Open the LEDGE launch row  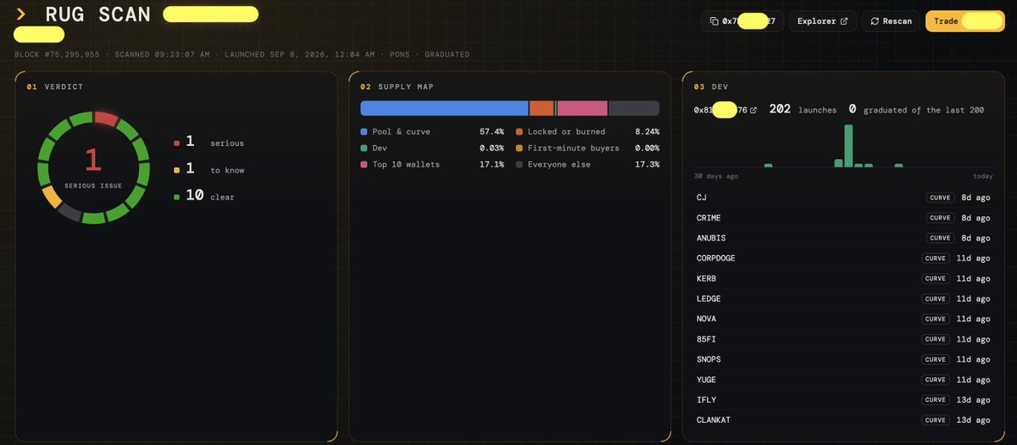coord(842,299)
